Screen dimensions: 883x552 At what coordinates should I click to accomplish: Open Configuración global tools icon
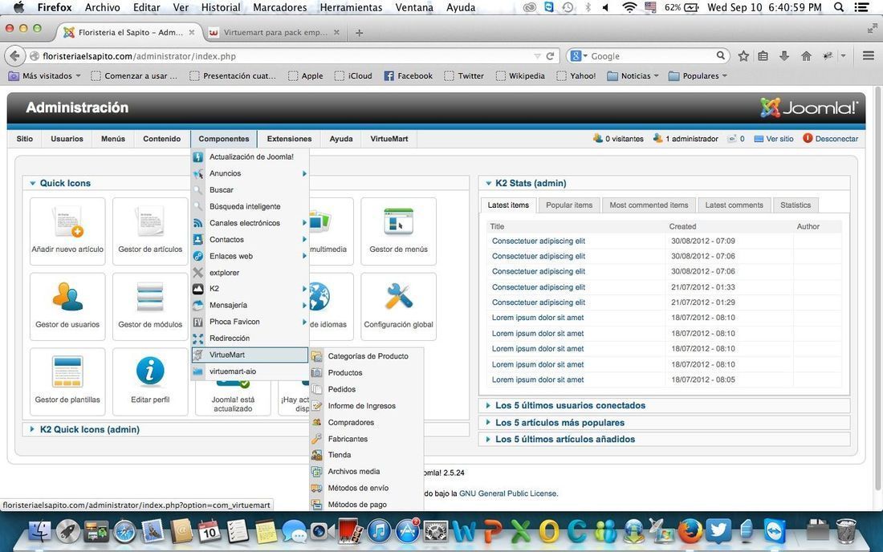pos(399,306)
